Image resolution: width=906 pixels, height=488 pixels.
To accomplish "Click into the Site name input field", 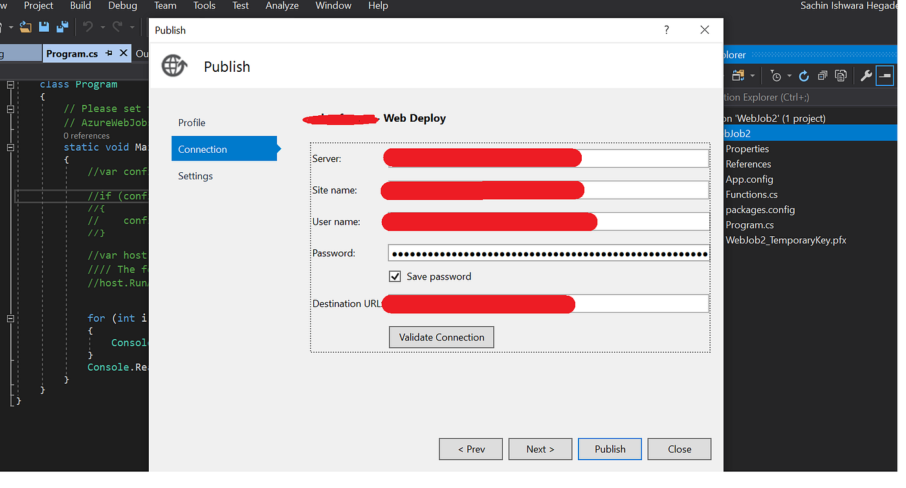I will tap(548, 190).
